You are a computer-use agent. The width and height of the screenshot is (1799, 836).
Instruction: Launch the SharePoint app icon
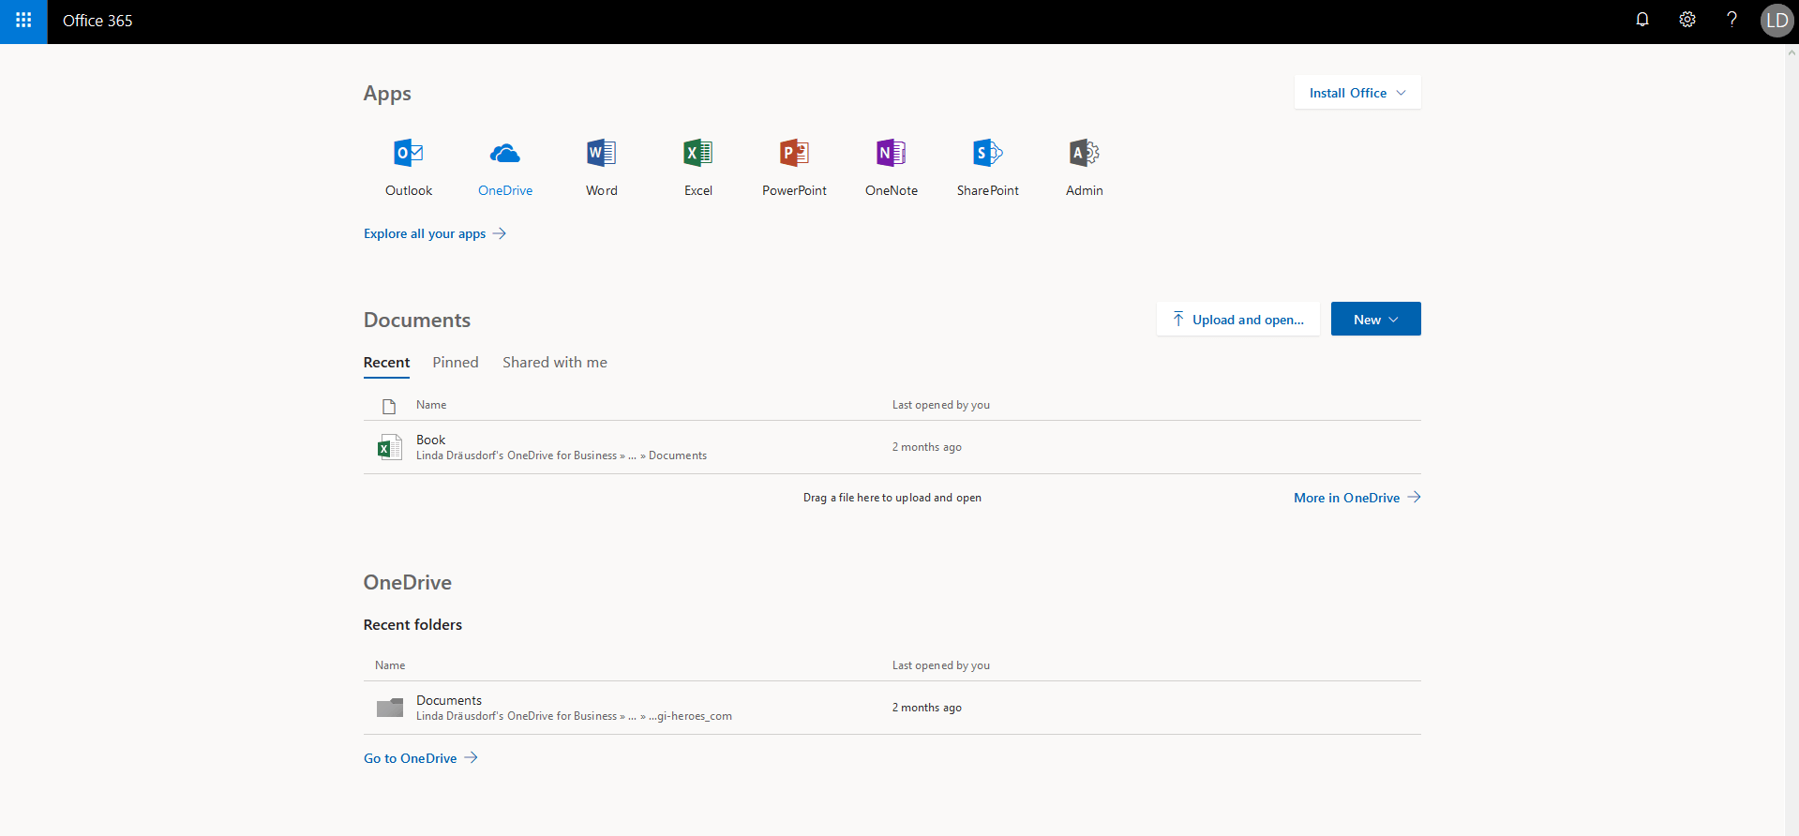[x=988, y=153]
